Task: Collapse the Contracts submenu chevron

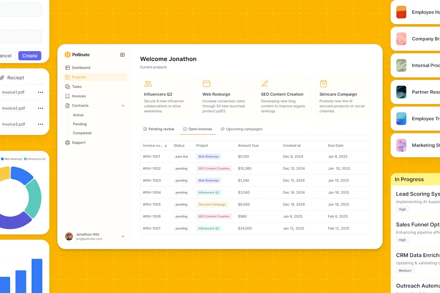Action: [x=123, y=106]
